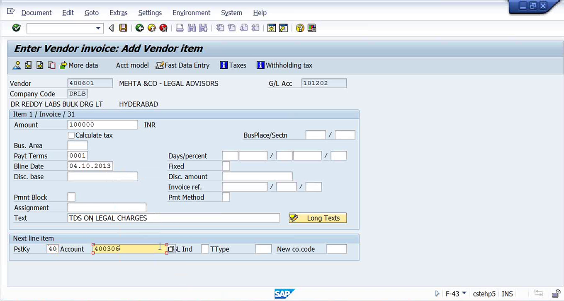Image resolution: width=564 pixels, height=301 pixels.
Task: Open the Help menu
Action: coord(260,13)
